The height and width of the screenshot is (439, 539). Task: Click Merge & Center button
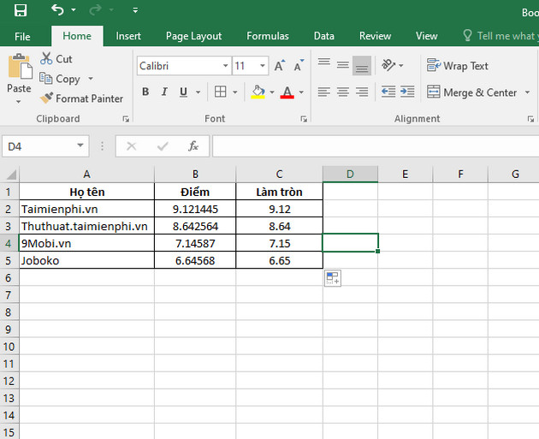coord(471,92)
